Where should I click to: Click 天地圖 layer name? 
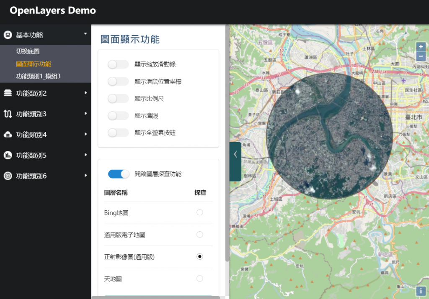[113, 279]
